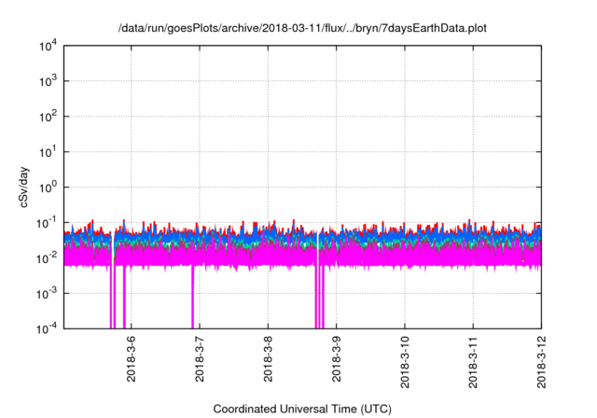This screenshot has width=597, height=418.
Task: Click the magenta dropout spike before 2018-3-7
Action: 193,297
